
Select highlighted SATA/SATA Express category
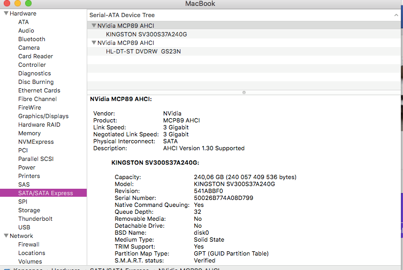coord(43,193)
